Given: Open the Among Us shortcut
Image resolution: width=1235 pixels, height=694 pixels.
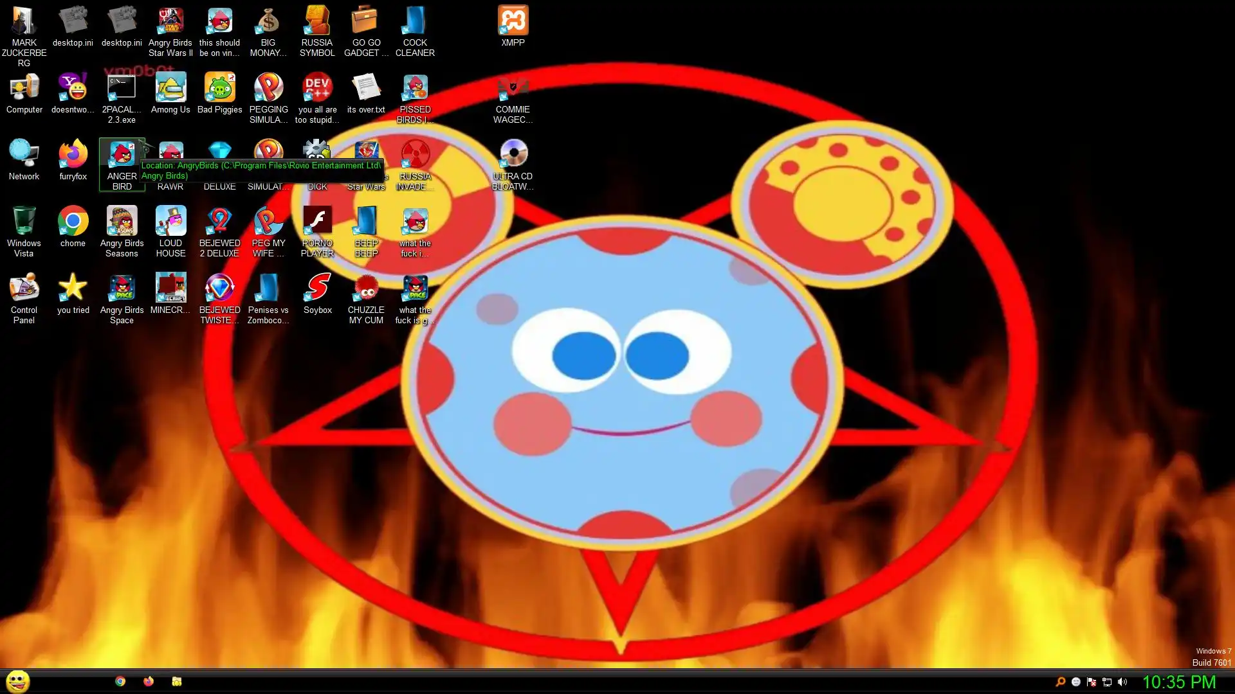Looking at the screenshot, I should (170, 89).
